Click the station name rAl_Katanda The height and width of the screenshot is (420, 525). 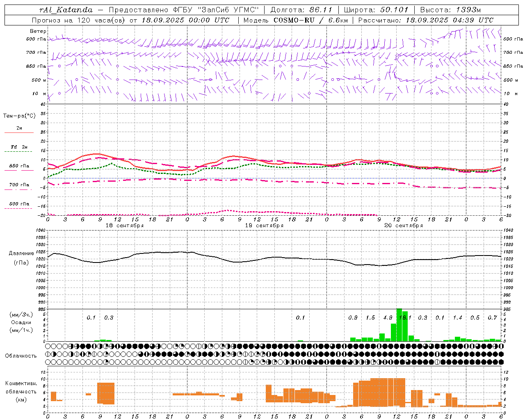tap(66, 10)
